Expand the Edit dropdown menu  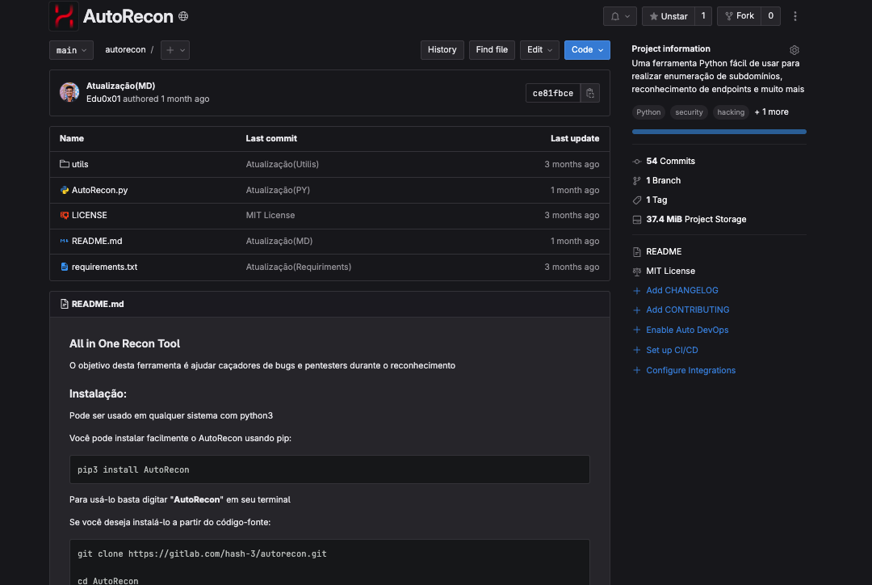coord(539,50)
